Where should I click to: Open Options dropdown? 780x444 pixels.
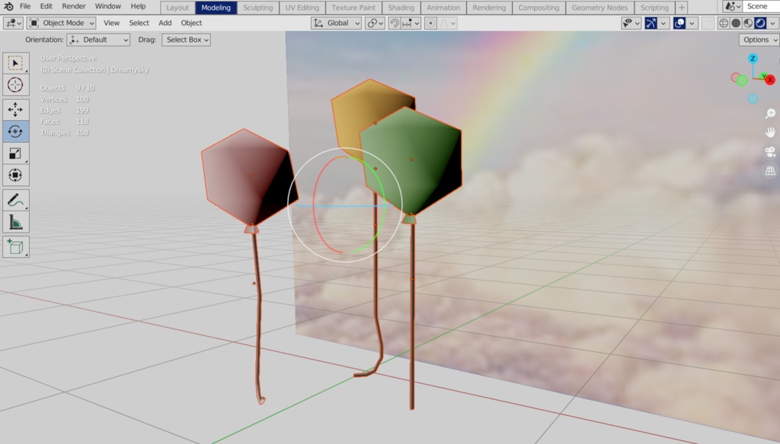point(759,40)
